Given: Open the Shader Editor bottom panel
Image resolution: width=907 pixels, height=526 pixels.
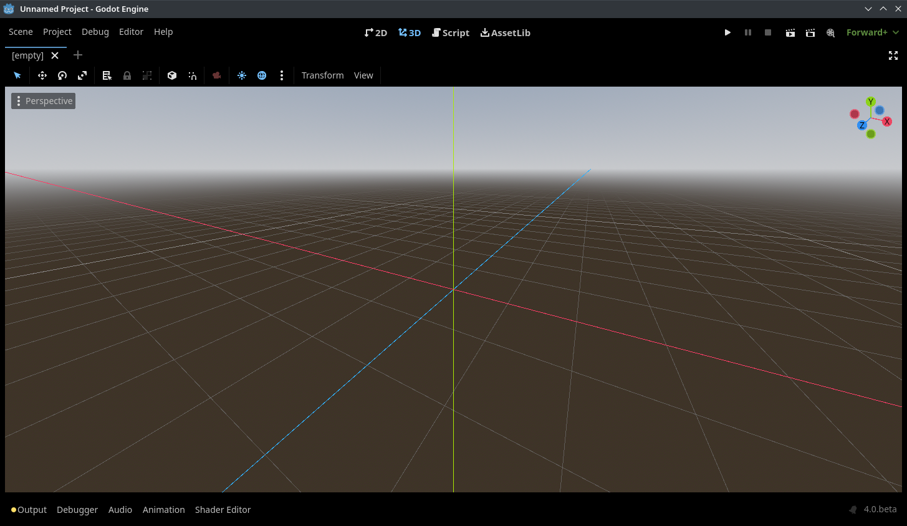Looking at the screenshot, I should [x=223, y=509].
